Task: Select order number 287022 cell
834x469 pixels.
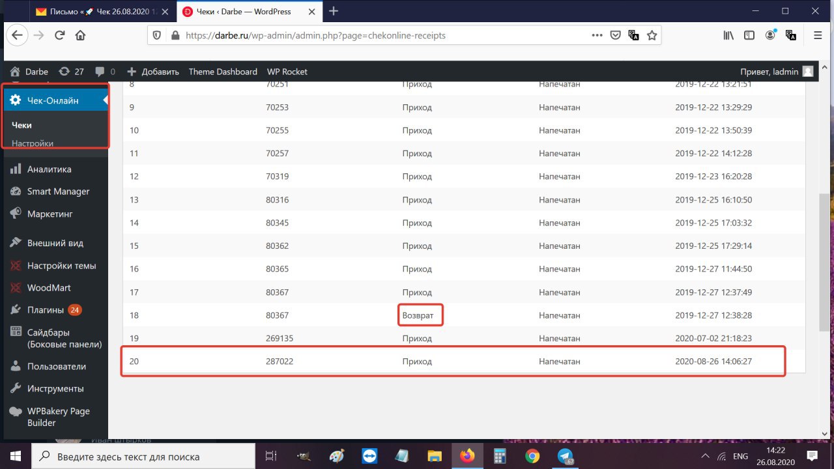Action: pyautogui.click(x=280, y=362)
